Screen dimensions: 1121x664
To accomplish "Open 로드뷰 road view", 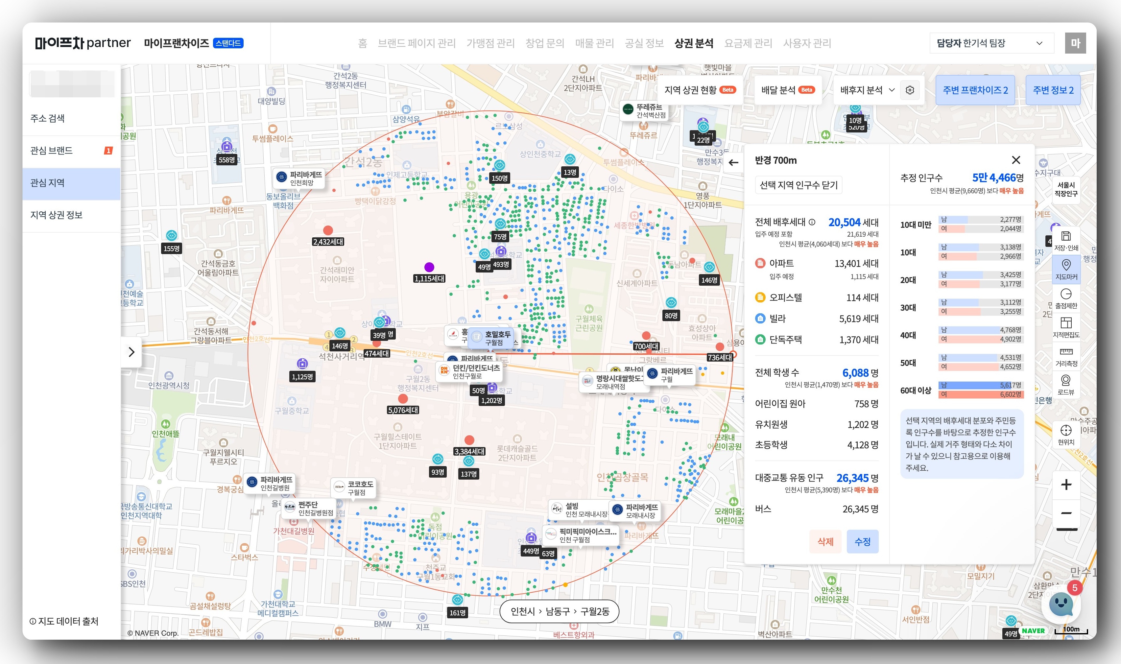I will click(1066, 385).
